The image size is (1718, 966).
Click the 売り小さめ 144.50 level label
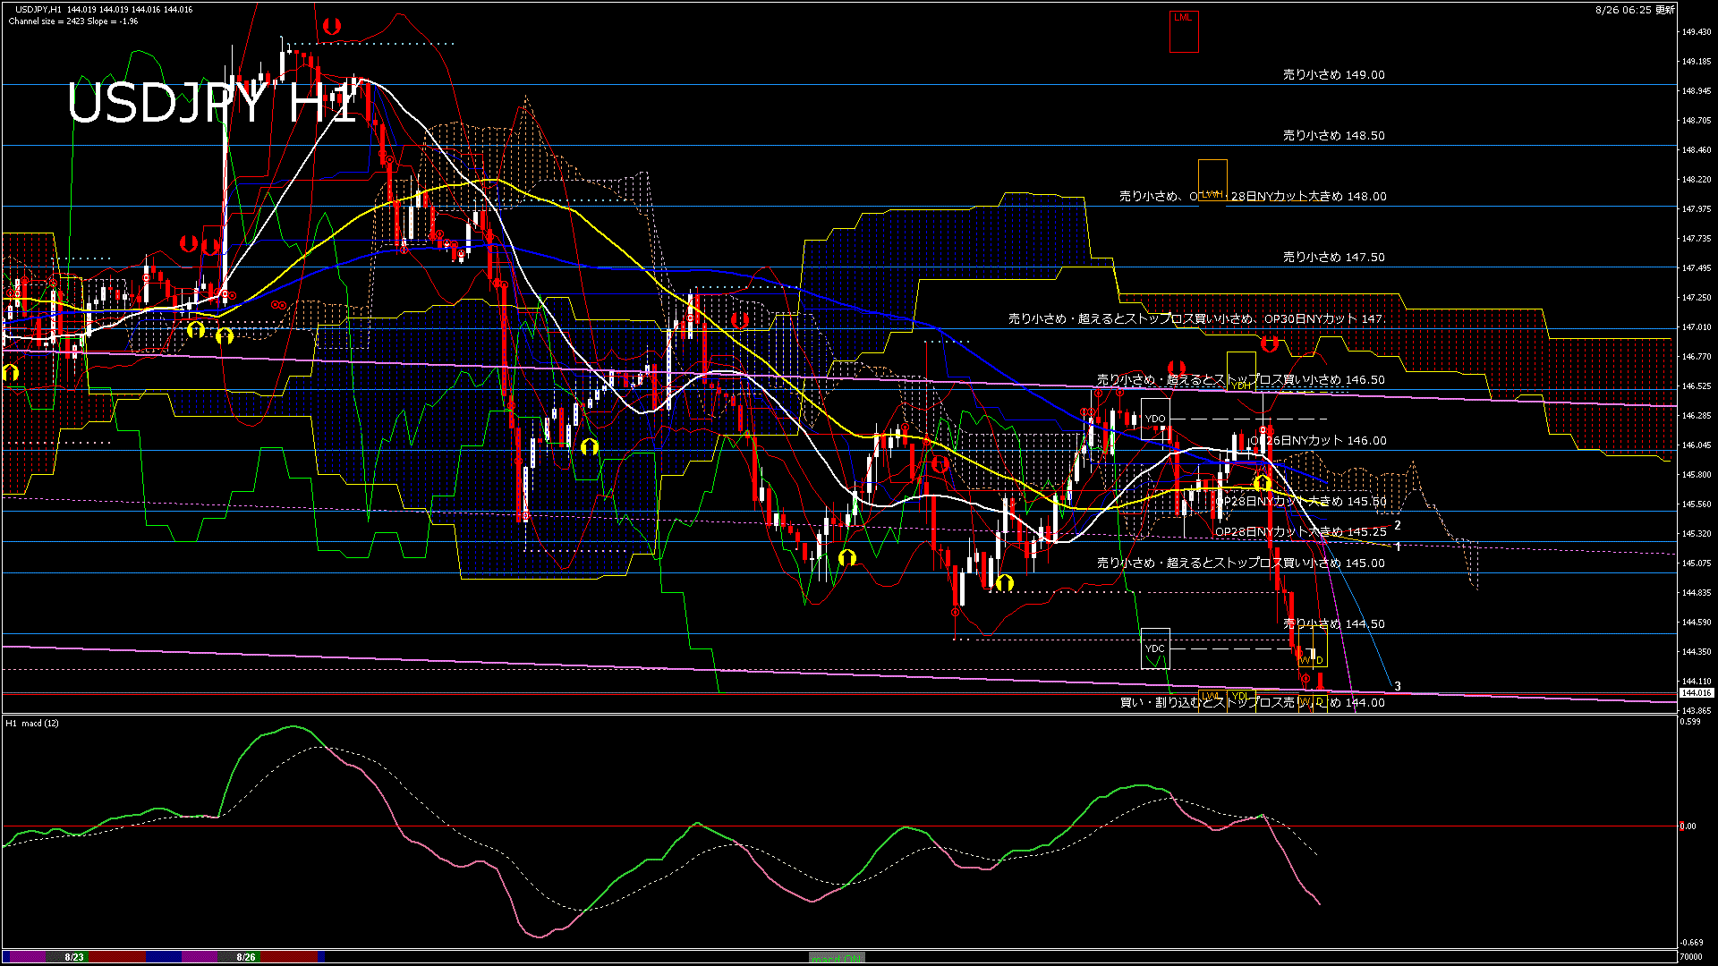(1334, 624)
